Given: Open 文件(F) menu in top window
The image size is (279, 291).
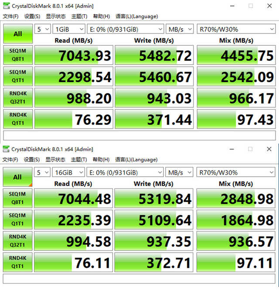Looking at the screenshot, I should [10, 16].
